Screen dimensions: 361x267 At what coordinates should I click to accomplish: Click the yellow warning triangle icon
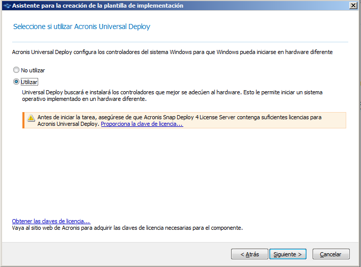pos(31,118)
